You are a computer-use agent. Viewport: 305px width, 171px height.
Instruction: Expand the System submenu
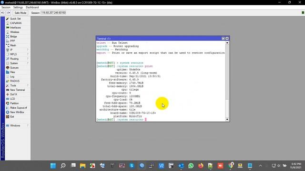coord(18,63)
